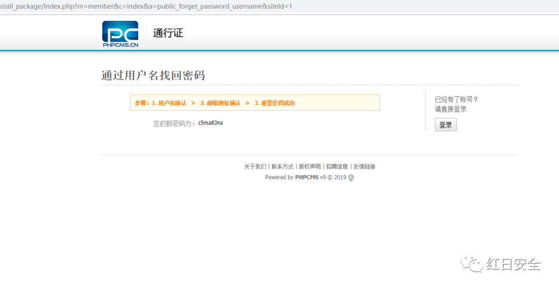Open the 招聘信息 footer link

coord(337,166)
